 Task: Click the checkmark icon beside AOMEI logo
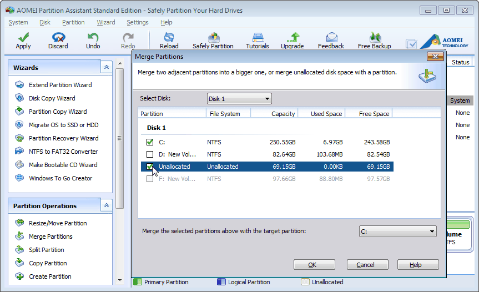click(411, 44)
